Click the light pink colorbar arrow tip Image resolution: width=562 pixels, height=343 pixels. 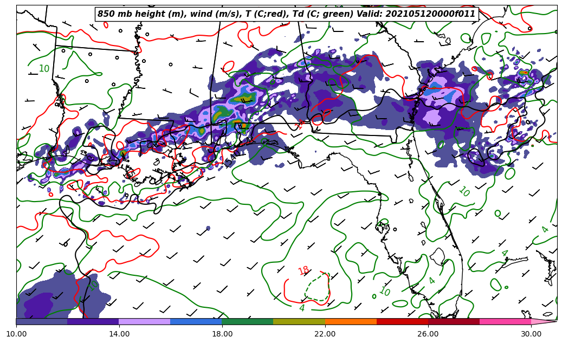click(x=544, y=321)
